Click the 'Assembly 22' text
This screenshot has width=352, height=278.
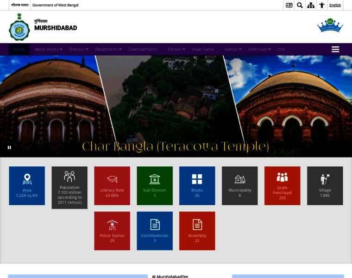[197, 238]
